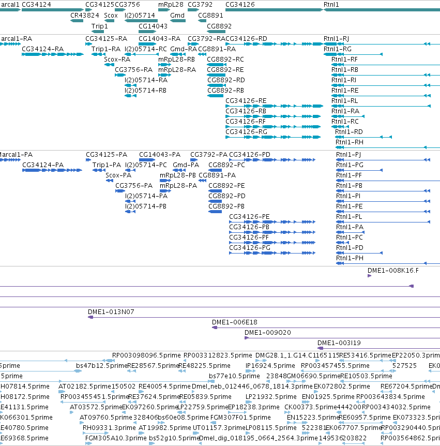Open protein Rtnl1-PJ label
Screen dimensions: 440x446
[348, 155]
